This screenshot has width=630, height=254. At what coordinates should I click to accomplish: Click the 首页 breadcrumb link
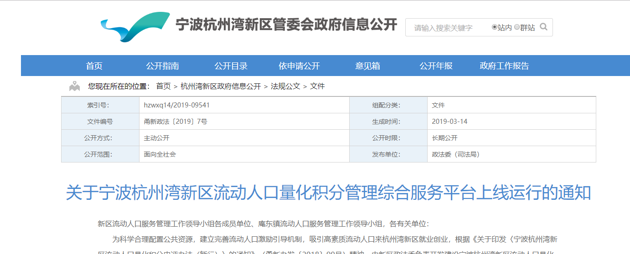click(x=163, y=86)
